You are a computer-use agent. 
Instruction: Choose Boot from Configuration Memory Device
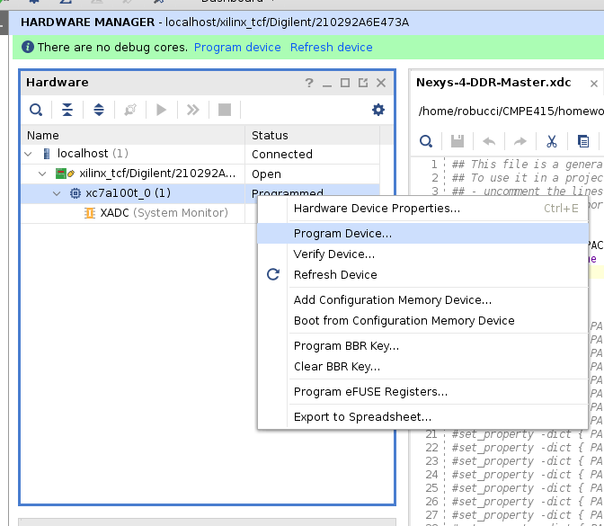point(422,321)
